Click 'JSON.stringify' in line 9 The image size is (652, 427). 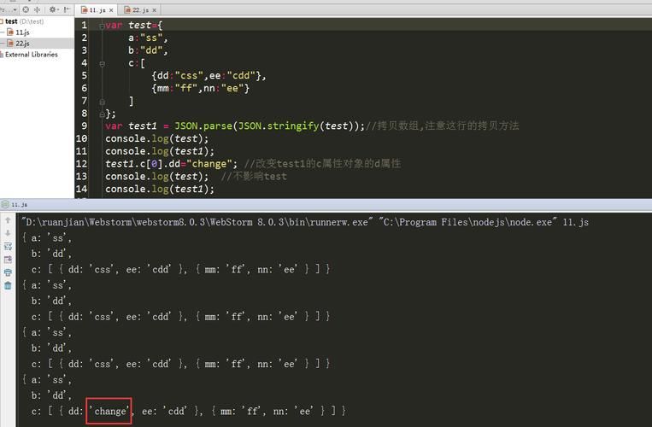[279, 126]
